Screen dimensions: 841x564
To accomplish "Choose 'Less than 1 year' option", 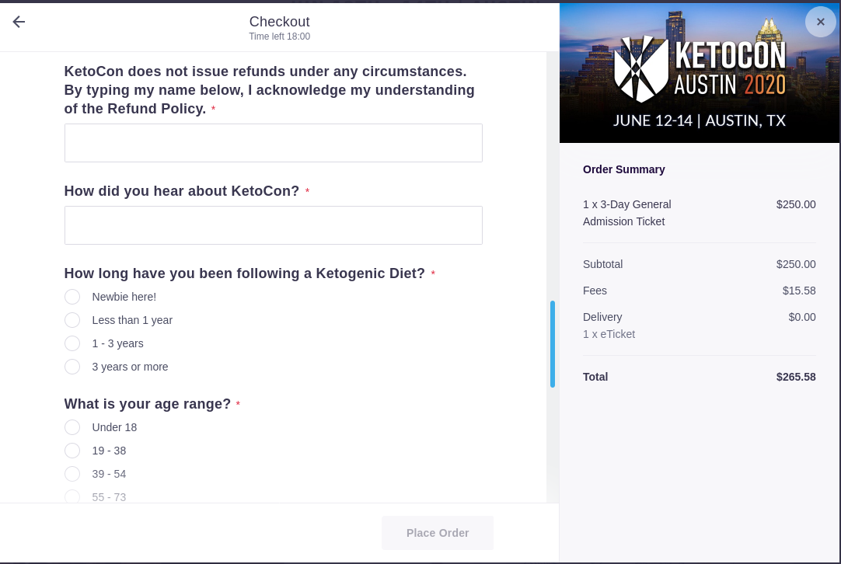I will (x=72, y=320).
